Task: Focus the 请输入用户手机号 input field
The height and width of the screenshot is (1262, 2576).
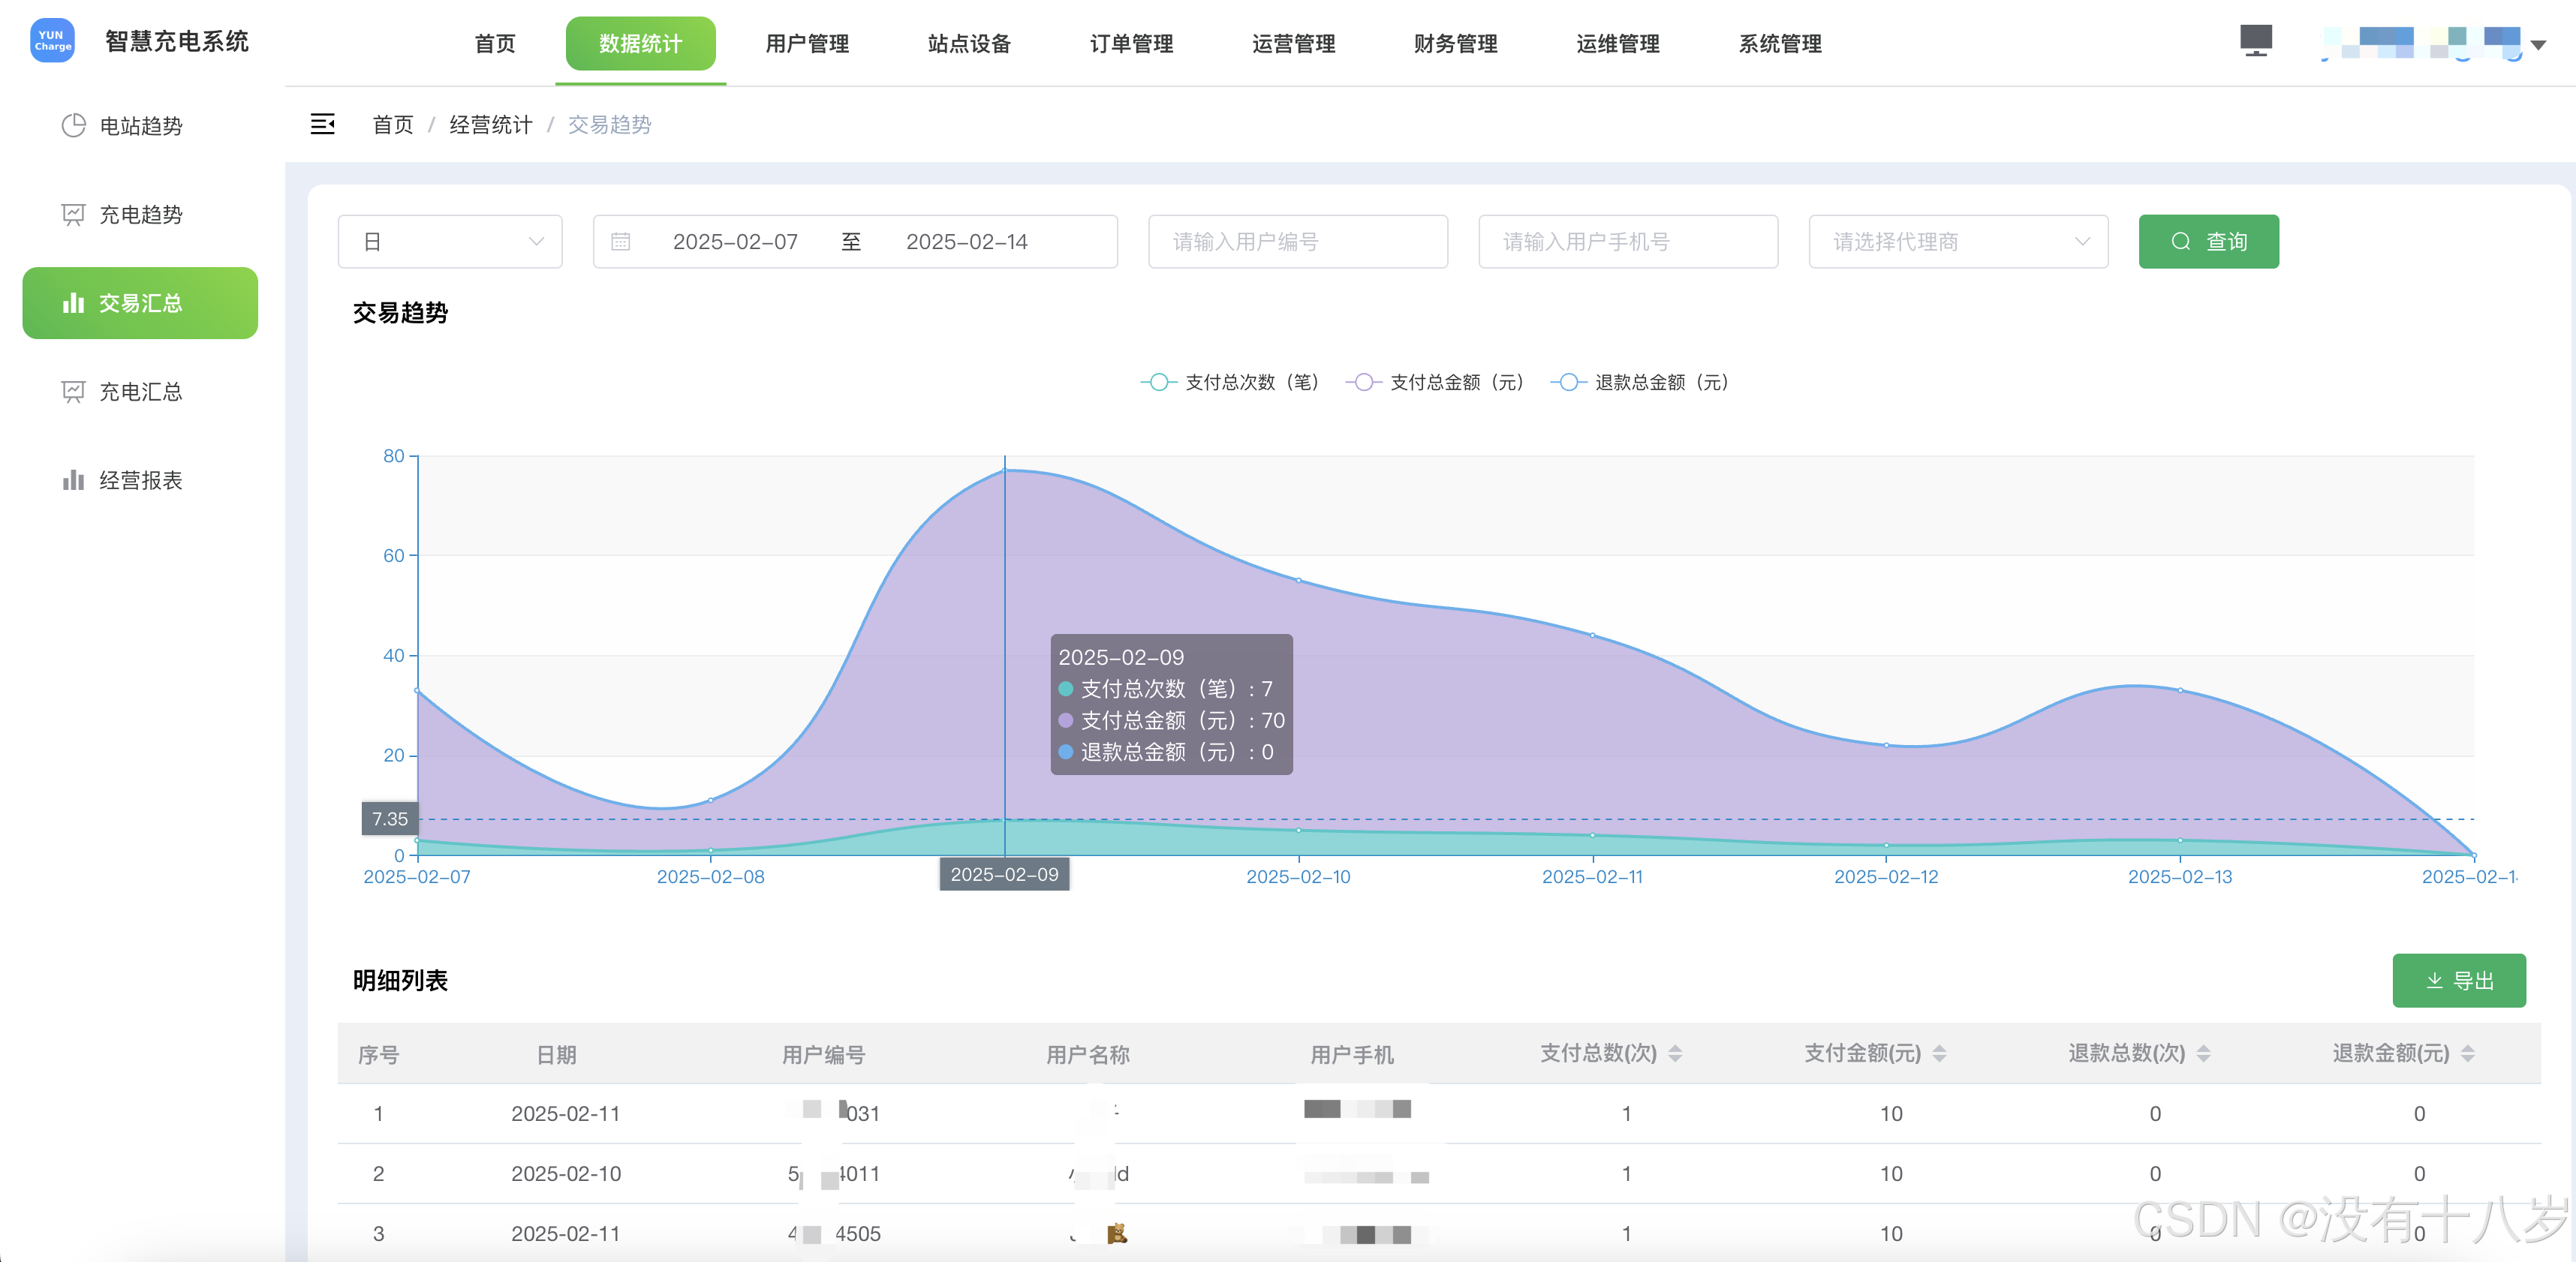Action: pyautogui.click(x=1627, y=242)
